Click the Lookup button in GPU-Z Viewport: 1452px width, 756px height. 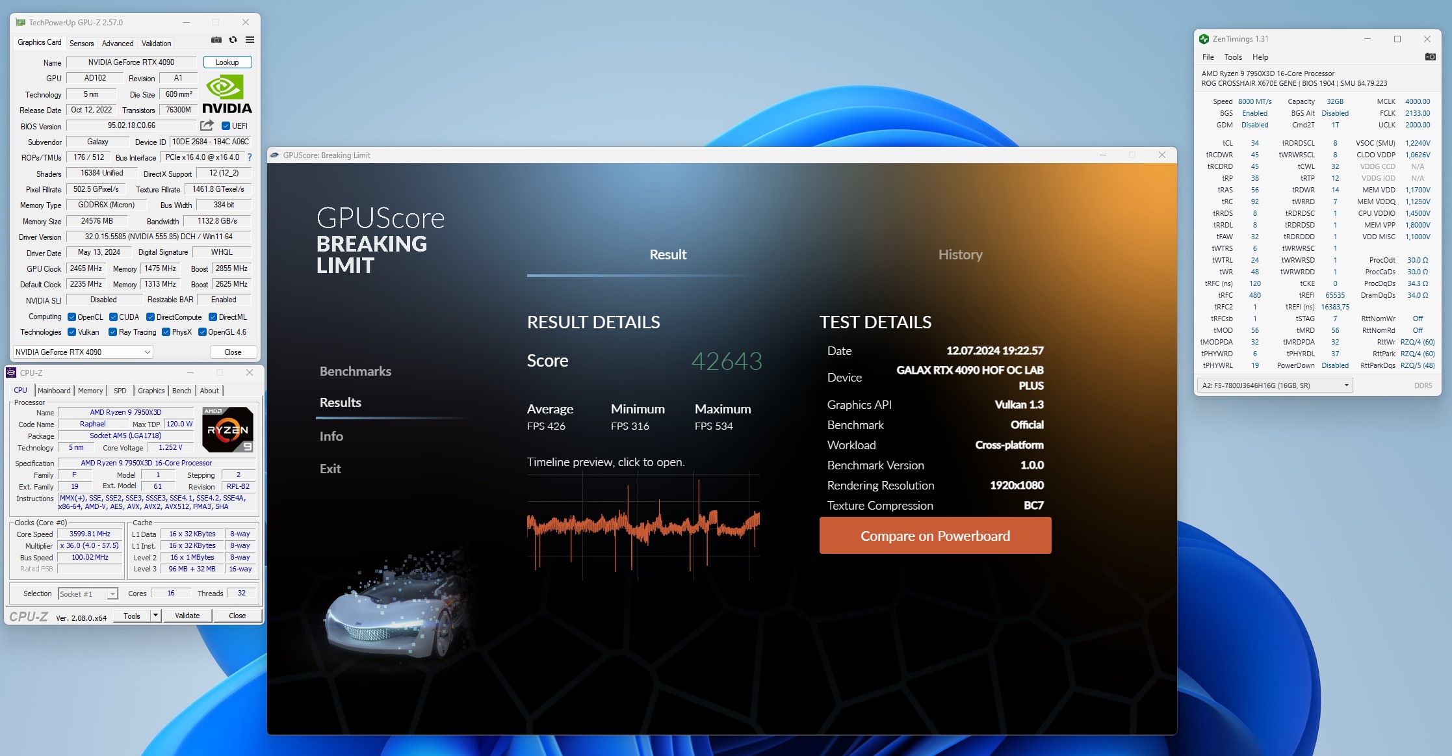point(227,62)
